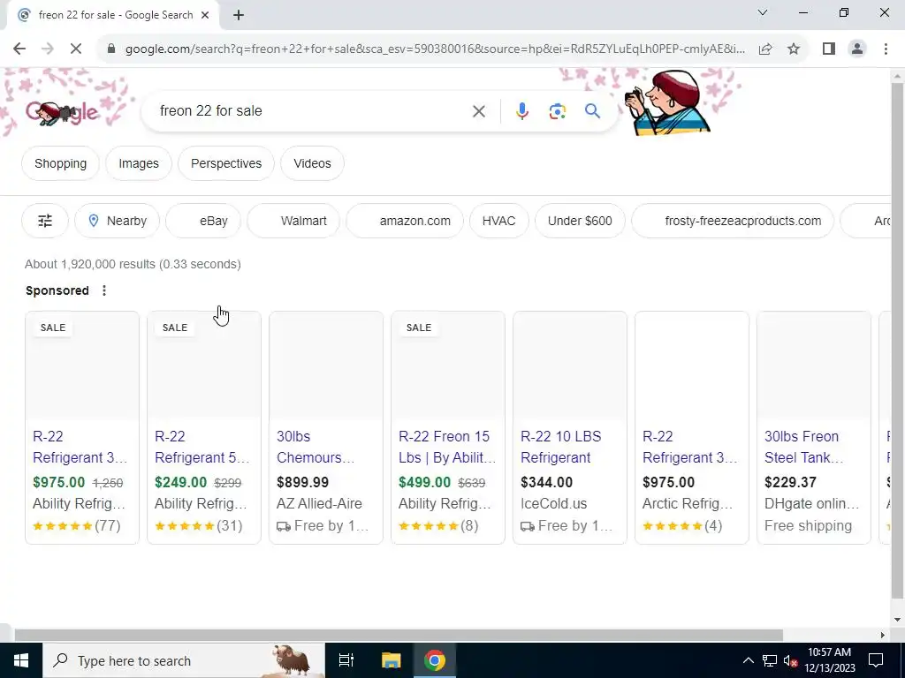Go back using browser back arrow
The width and height of the screenshot is (905, 678).
coord(19,49)
